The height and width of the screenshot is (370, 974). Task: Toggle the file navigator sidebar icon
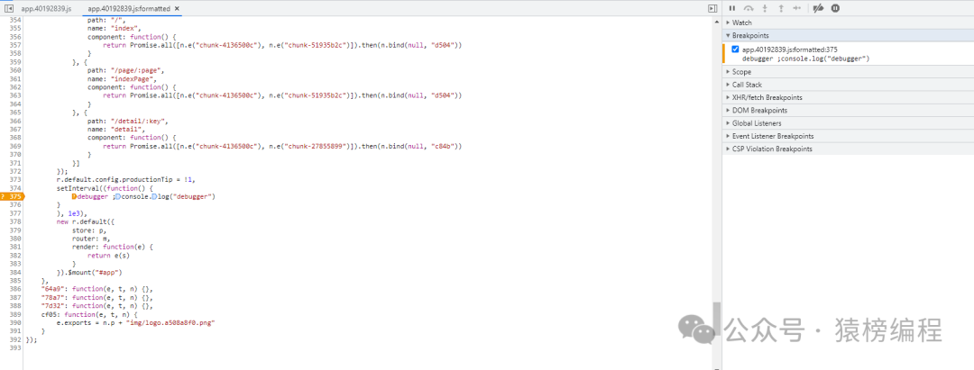(x=9, y=9)
